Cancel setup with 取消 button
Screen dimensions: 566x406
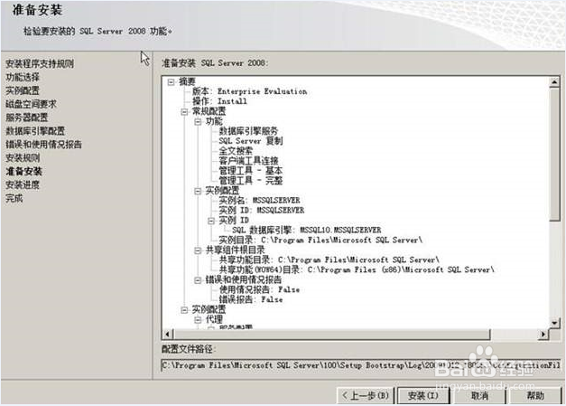tap(479, 395)
